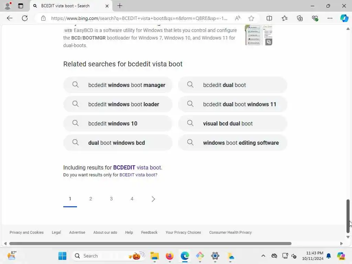Viewport: 352px width, 264px height.
Task: Refresh the current page
Action: point(25,18)
